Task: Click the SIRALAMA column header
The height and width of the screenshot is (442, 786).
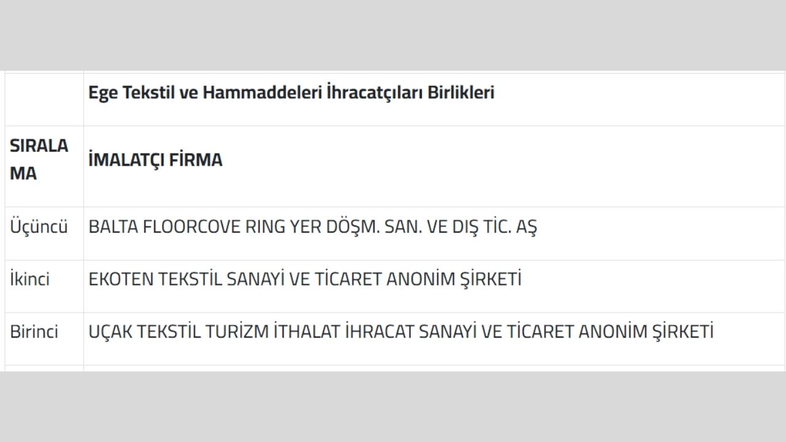Action: click(x=39, y=160)
